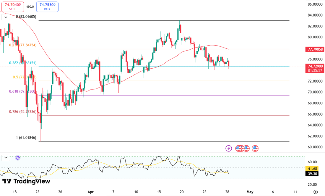
Task: Click the spread value 490.0
Action: click(30, 6)
